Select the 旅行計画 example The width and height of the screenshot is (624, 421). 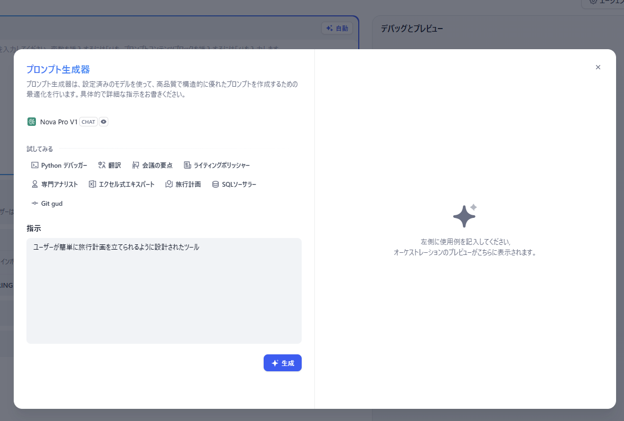click(x=183, y=184)
